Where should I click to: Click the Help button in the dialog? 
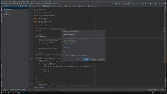[x=101, y=60]
